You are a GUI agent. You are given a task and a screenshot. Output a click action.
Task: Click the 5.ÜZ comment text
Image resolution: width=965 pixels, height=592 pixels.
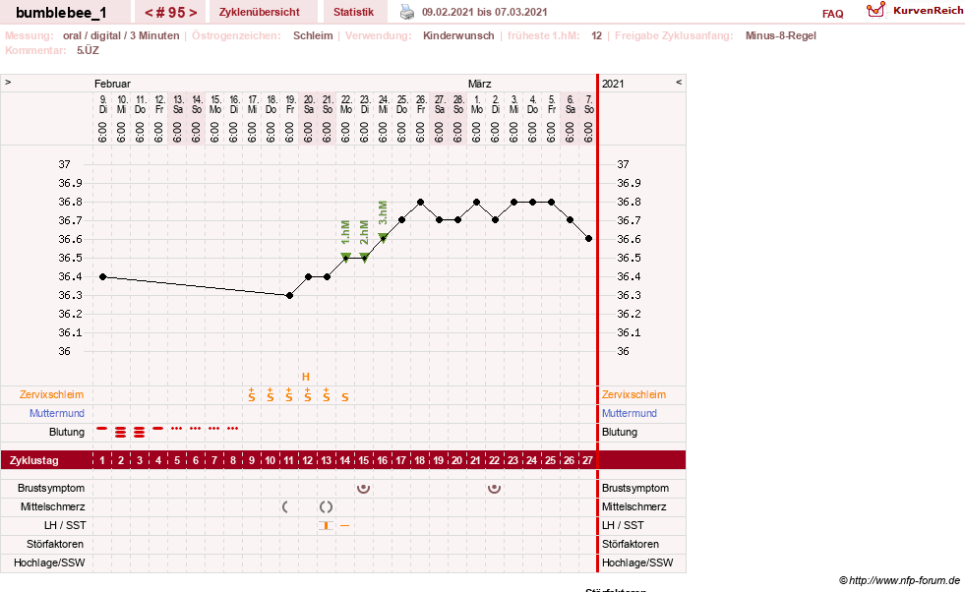tap(88, 50)
